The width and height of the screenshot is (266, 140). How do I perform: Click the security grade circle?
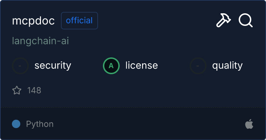[20, 65]
